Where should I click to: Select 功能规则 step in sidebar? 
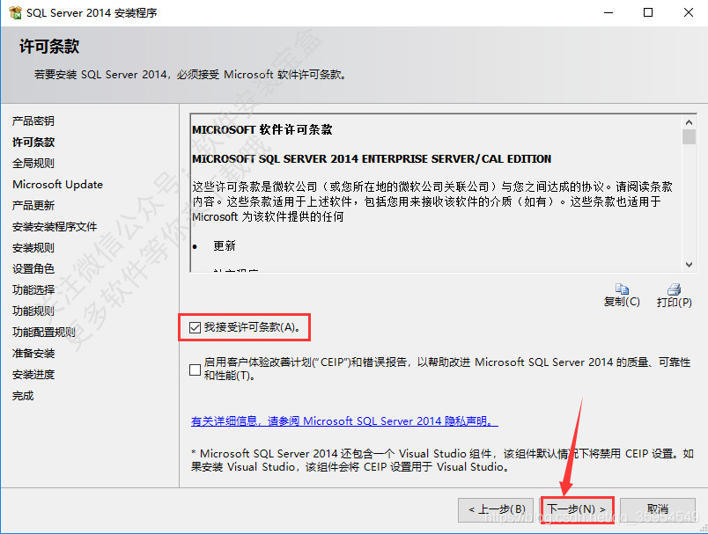(x=33, y=311)
